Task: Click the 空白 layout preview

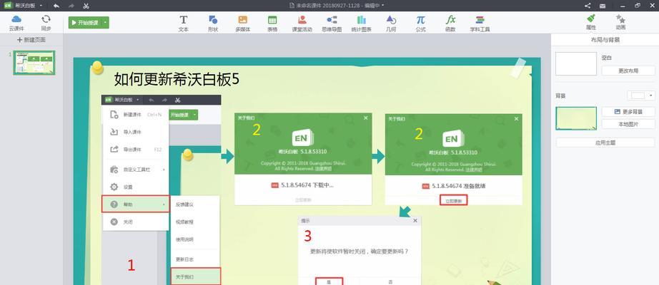Action: click(x=576, y=63)
